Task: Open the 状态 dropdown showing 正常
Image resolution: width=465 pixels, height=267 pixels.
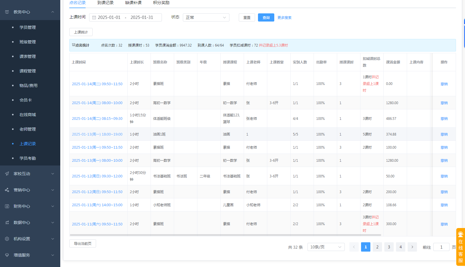Action: coord(206,17)
